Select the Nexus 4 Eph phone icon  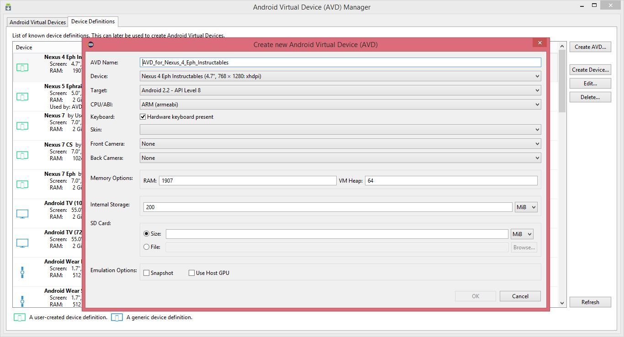tap(21, 67)
